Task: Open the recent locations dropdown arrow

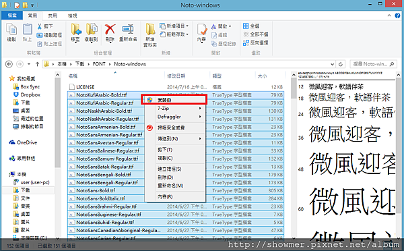Action: coord(29,64)
